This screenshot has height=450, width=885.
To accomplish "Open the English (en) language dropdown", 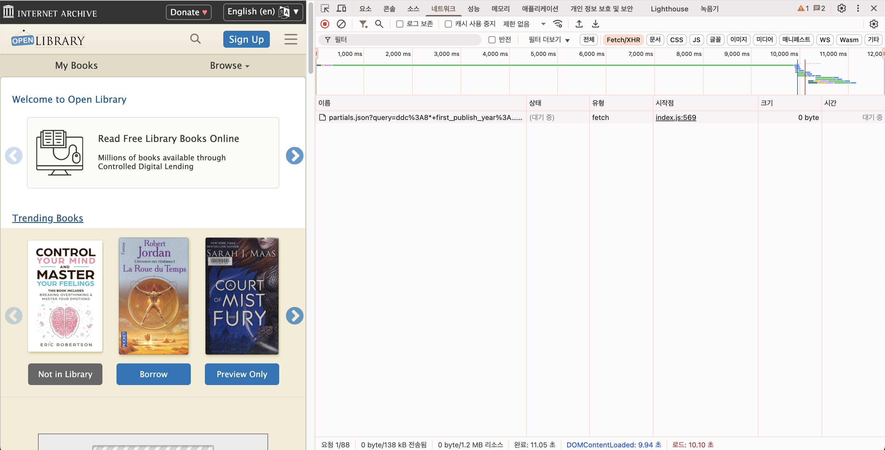I will coord(263,12).
